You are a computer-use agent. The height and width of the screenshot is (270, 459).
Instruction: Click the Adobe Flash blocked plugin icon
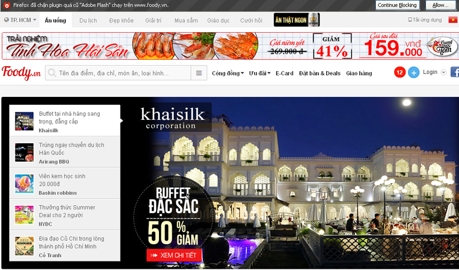[x=7, y=5]
